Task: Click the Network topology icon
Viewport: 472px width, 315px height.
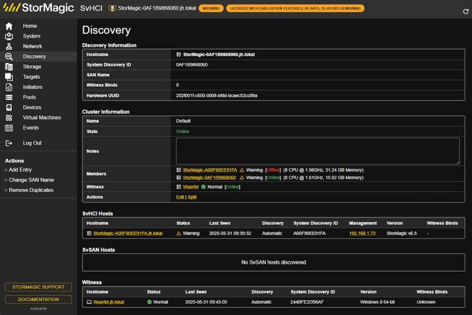Action: 9,47
